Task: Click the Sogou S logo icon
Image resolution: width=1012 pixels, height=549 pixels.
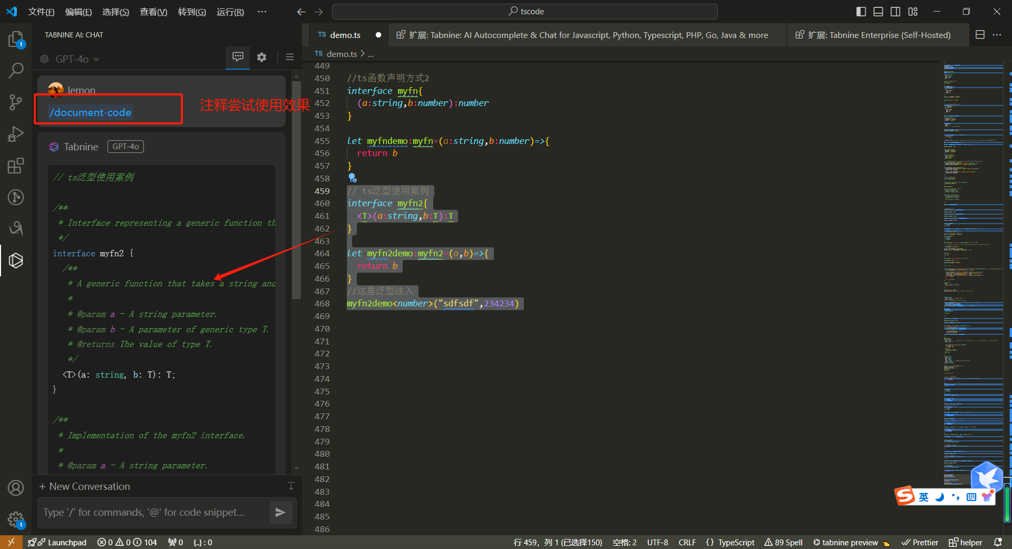Action: (904, 495)
